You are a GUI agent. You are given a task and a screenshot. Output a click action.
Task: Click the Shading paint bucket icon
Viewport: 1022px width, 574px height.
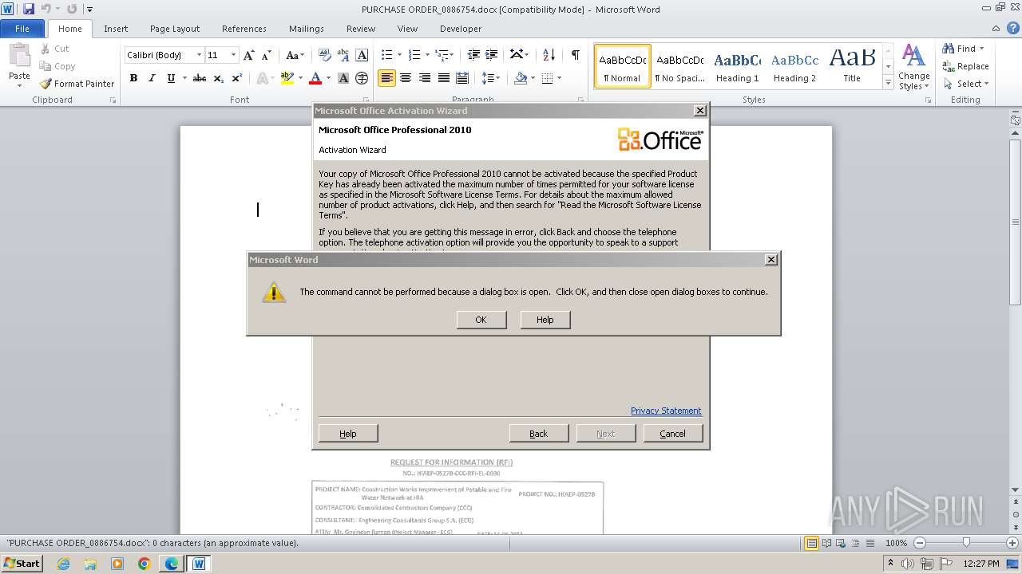click(521, 78)
